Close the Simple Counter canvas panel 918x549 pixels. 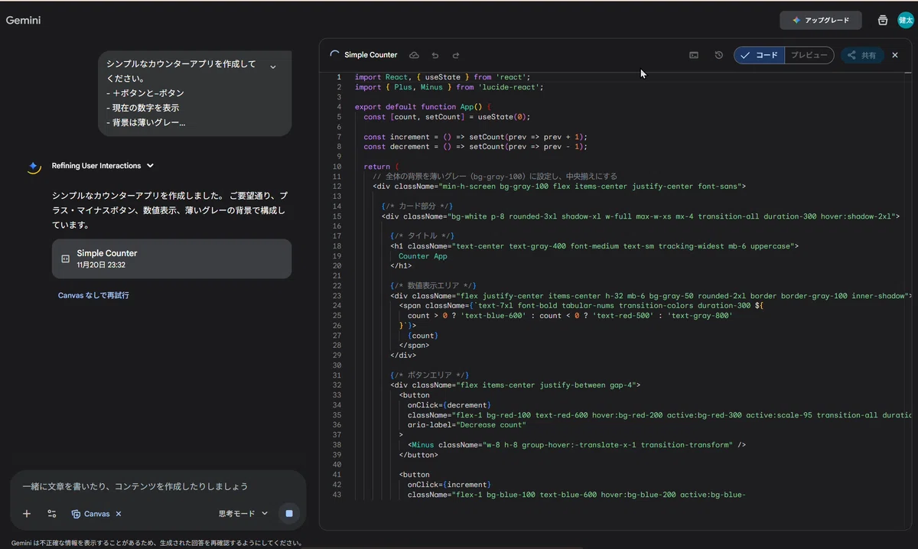coord(895,55)
